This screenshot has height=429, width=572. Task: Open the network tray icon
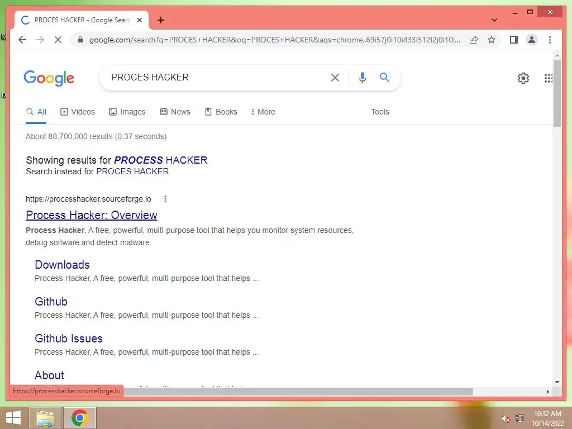click(519, 418)
